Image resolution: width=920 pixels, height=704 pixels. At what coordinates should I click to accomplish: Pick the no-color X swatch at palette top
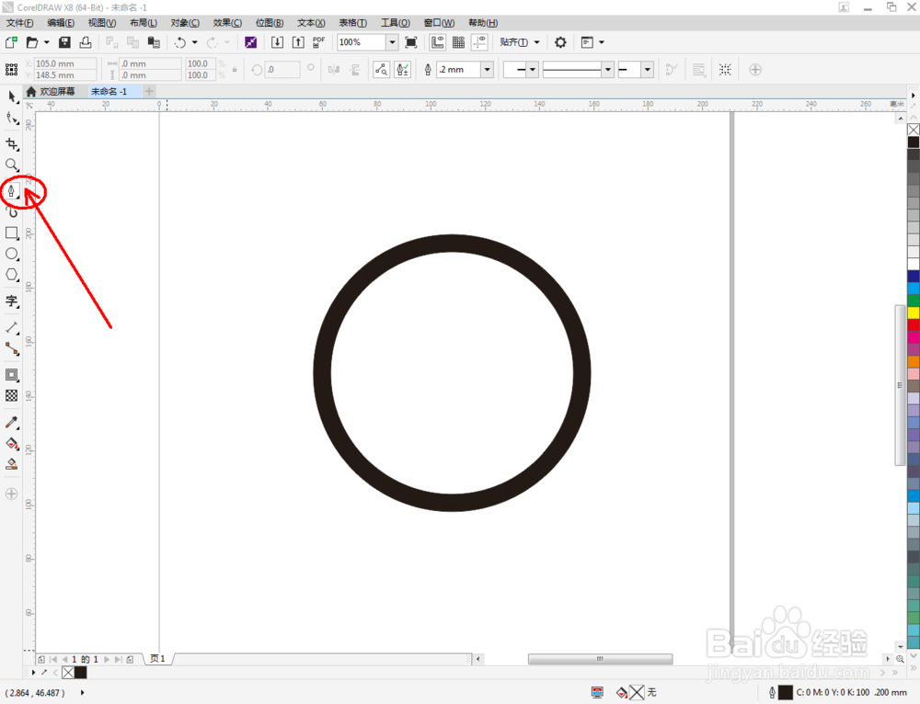click(x=914, y=130)
